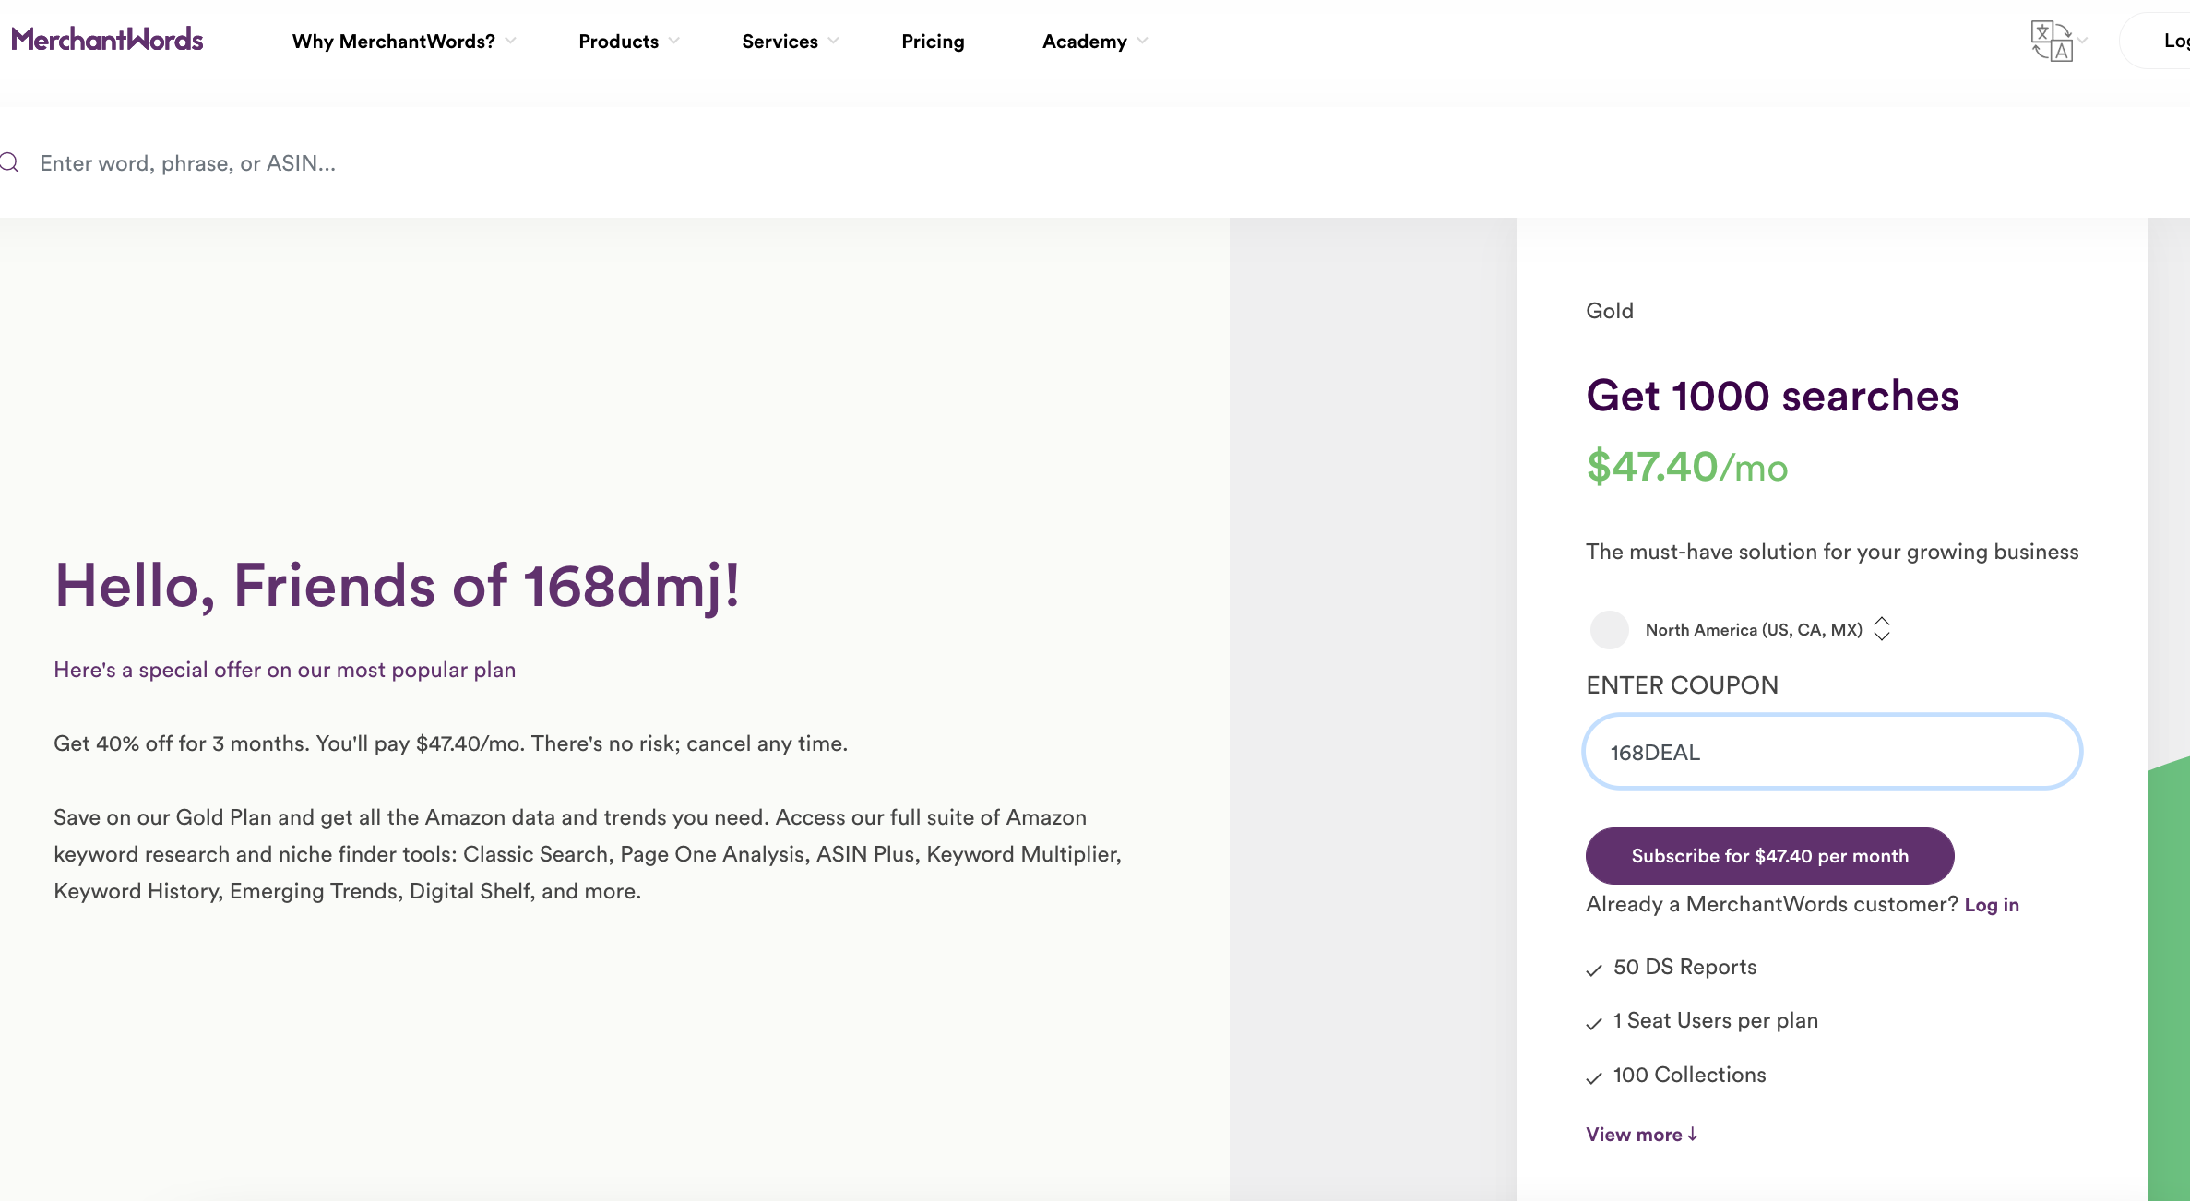Click the '$47.40/mo' price text
This screenshot has width=2190, height=1201.
click(1687, 467)
